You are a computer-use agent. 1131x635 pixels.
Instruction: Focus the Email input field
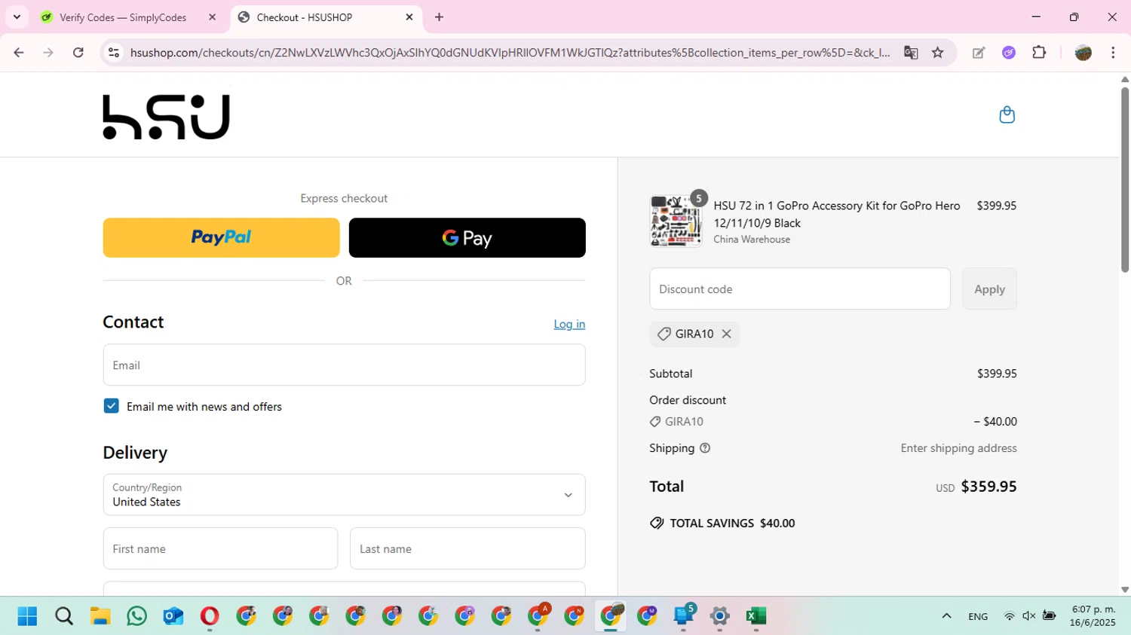(x=344, y=365)
